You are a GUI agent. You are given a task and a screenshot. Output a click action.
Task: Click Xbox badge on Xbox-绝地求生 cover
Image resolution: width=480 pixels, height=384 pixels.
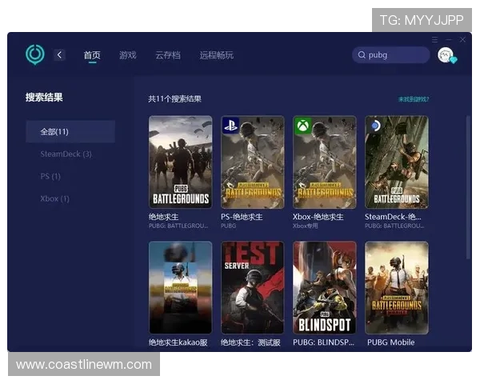(303, 126)
